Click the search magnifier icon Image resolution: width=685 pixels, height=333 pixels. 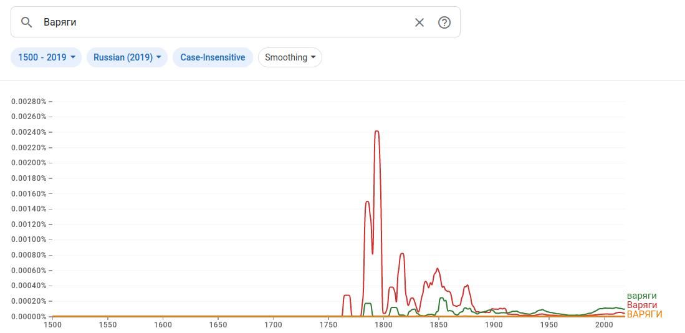(26, 22)
